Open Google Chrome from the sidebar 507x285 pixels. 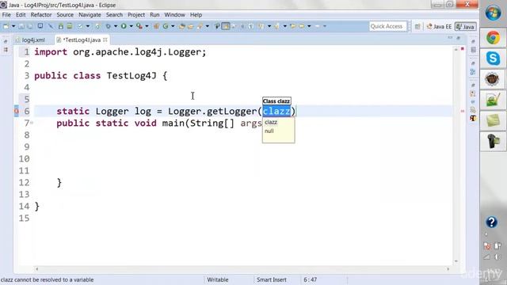493,38
